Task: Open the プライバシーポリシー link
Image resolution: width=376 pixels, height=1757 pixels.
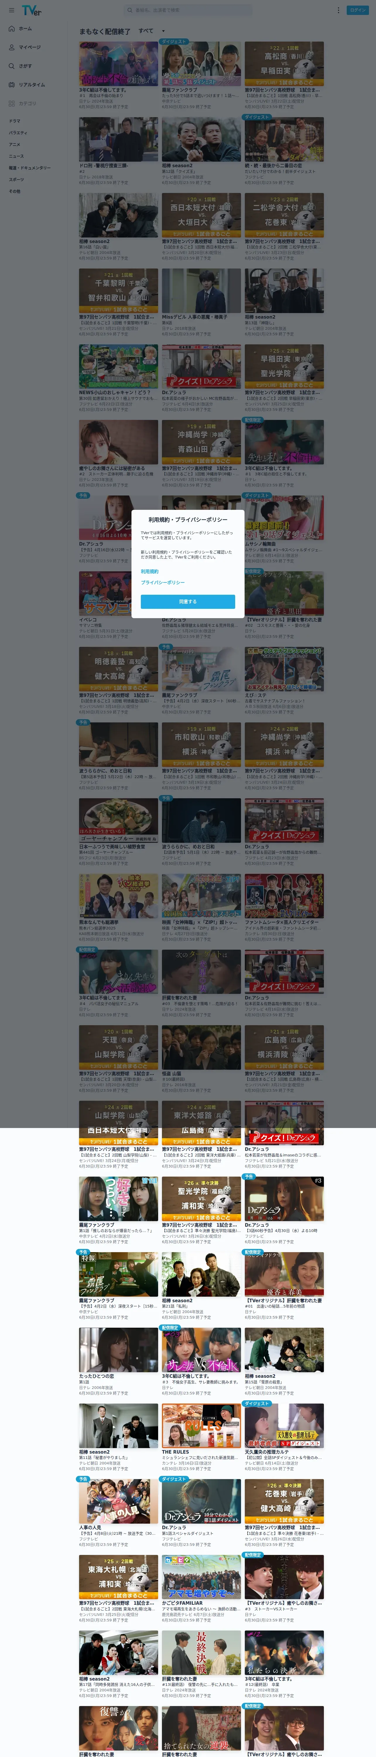Action: [163, 582]
